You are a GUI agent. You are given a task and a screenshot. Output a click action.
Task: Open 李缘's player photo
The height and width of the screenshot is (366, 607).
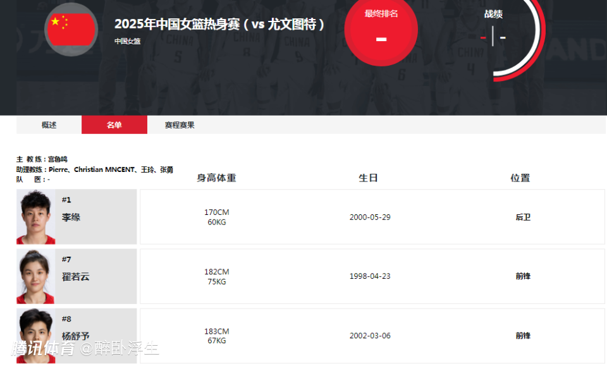click(36, 217)
